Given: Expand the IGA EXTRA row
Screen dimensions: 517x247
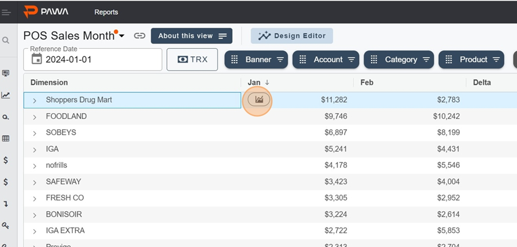Looking at the screenshot, I should [34, 231].
